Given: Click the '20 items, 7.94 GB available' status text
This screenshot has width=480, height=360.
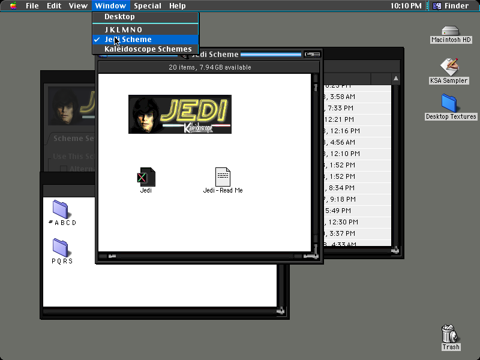Looking at the screenshot, I should [x=209, y=67].
